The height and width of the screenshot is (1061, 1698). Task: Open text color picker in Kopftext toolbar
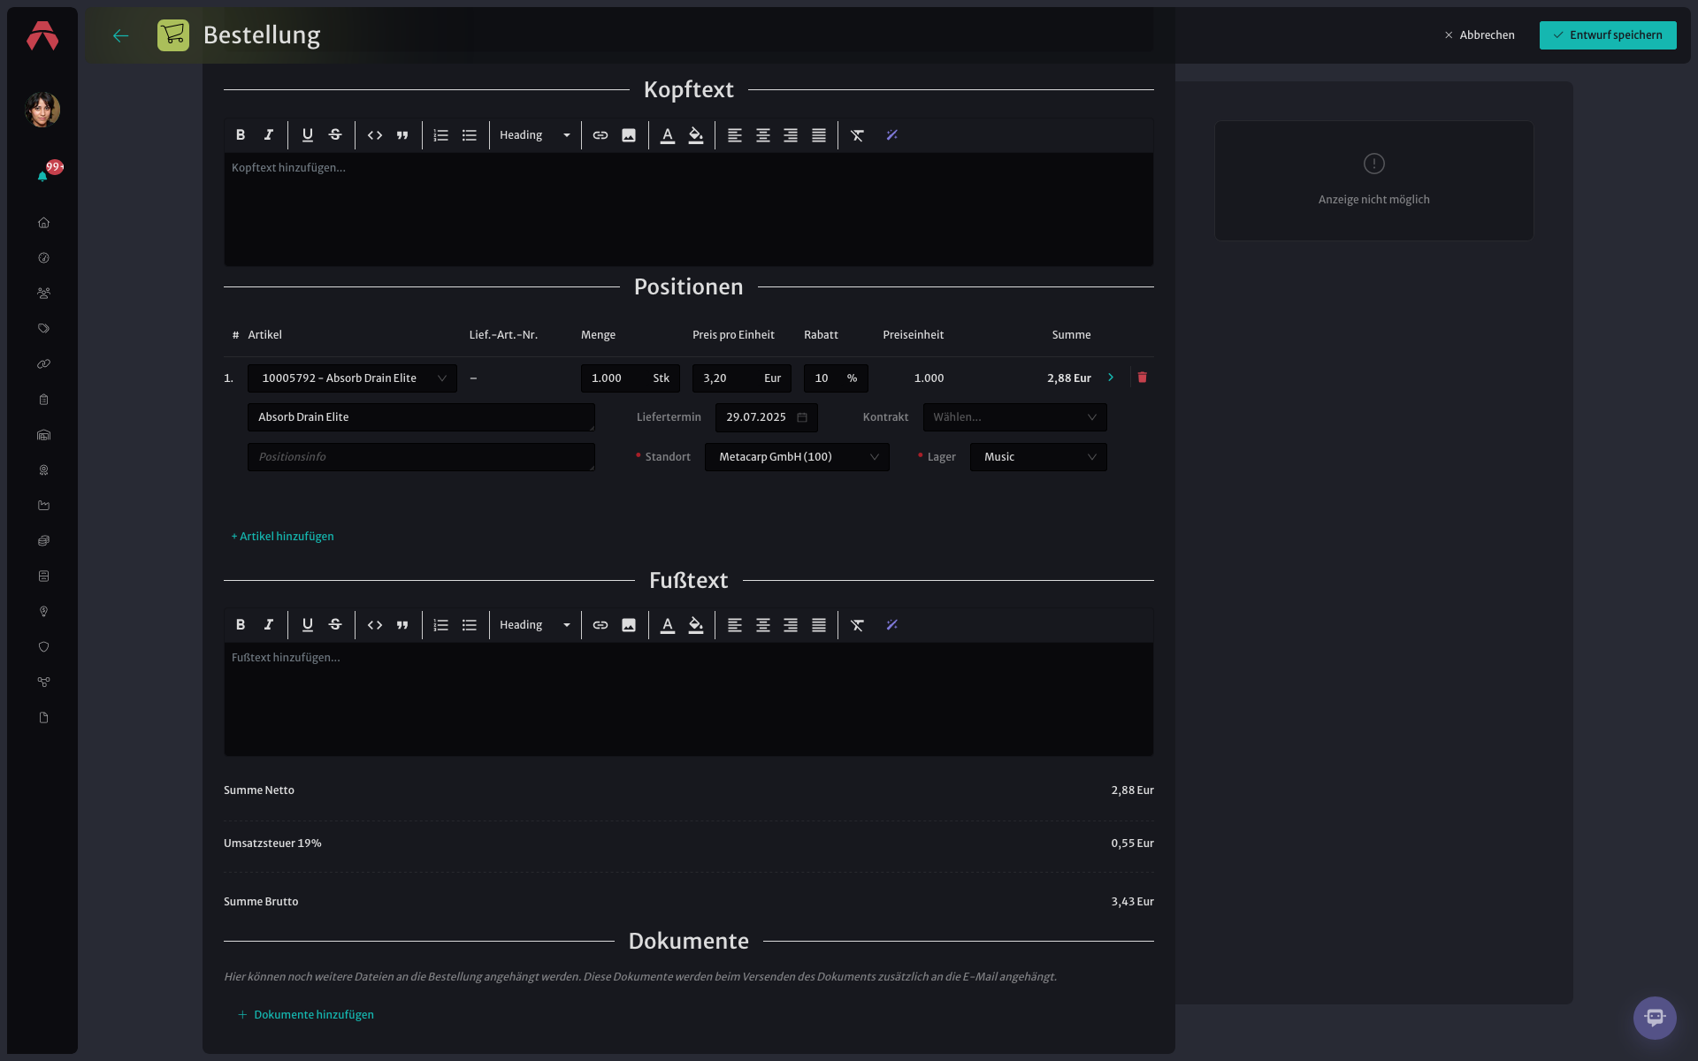668,135
